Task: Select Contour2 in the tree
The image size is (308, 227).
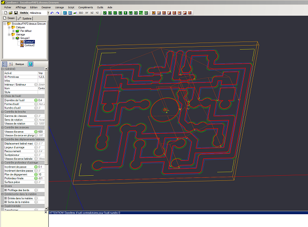Action: [30, 45]
